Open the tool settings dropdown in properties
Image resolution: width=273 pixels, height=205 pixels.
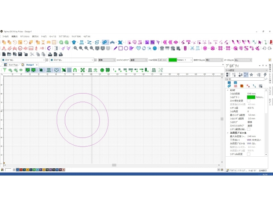pyautogui.click(x=247, y=70)
